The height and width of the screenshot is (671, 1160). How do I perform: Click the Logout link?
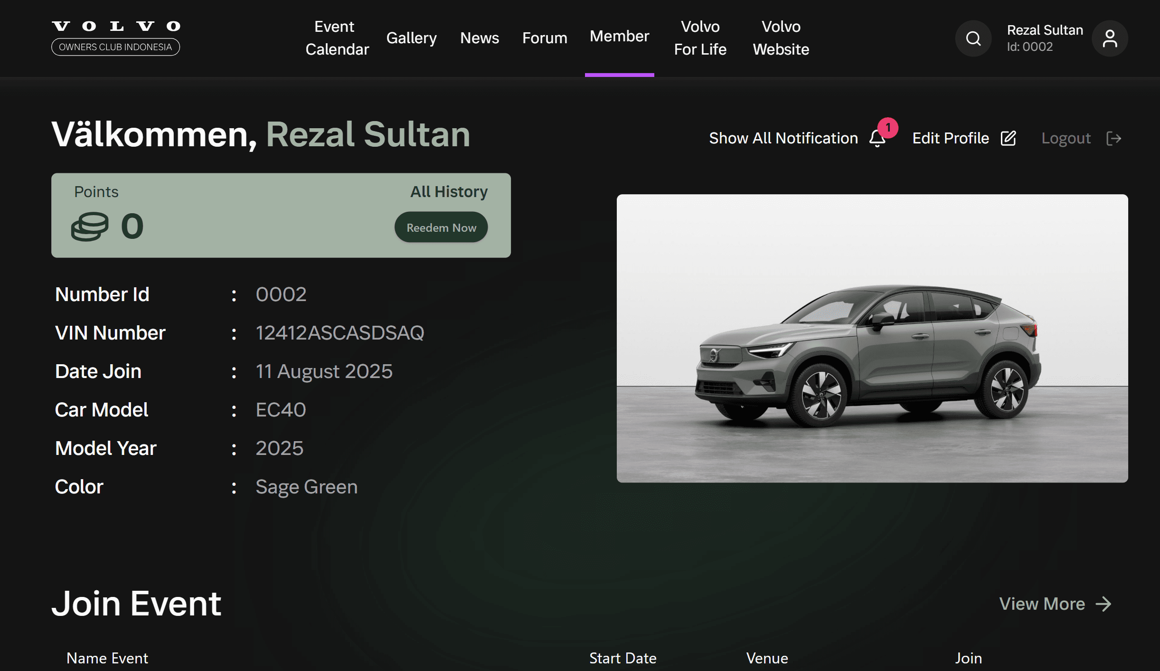click(x=1066, y=138)
